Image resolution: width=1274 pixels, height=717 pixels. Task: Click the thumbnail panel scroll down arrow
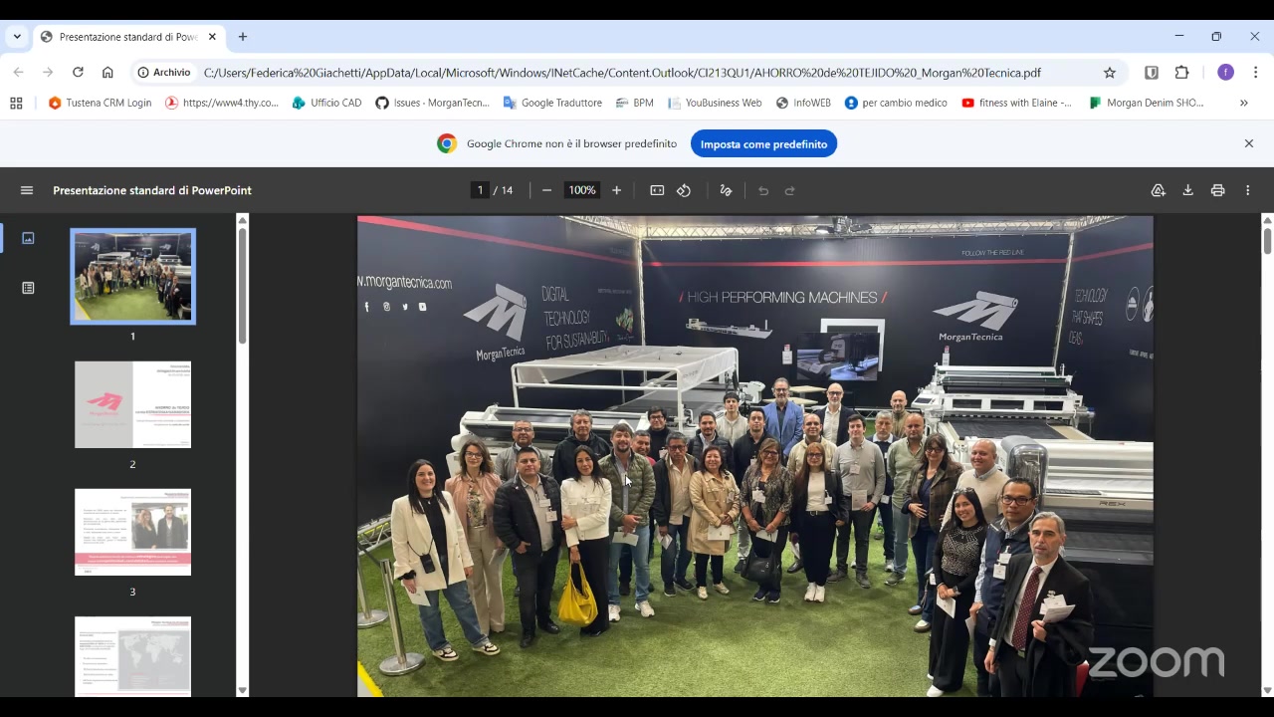pyautogui.click(x=242, y=690)
